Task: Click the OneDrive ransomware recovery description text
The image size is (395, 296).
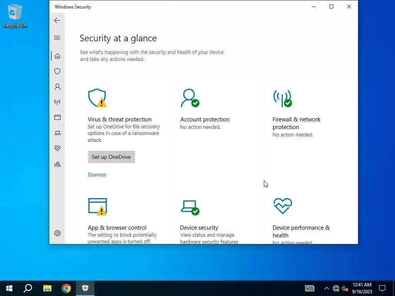Action: coord(124,133)
